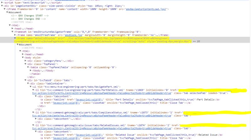This screenshot has width=251, height=140.
Task: Collapse the div id pageContentDiv node
Action: tap(2, 6)
